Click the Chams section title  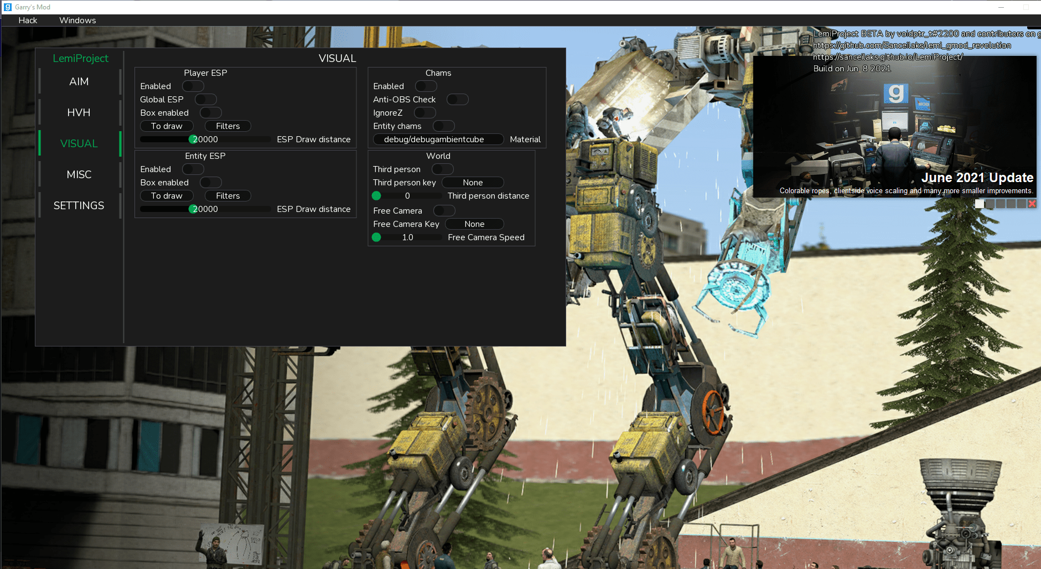point(438,73)
